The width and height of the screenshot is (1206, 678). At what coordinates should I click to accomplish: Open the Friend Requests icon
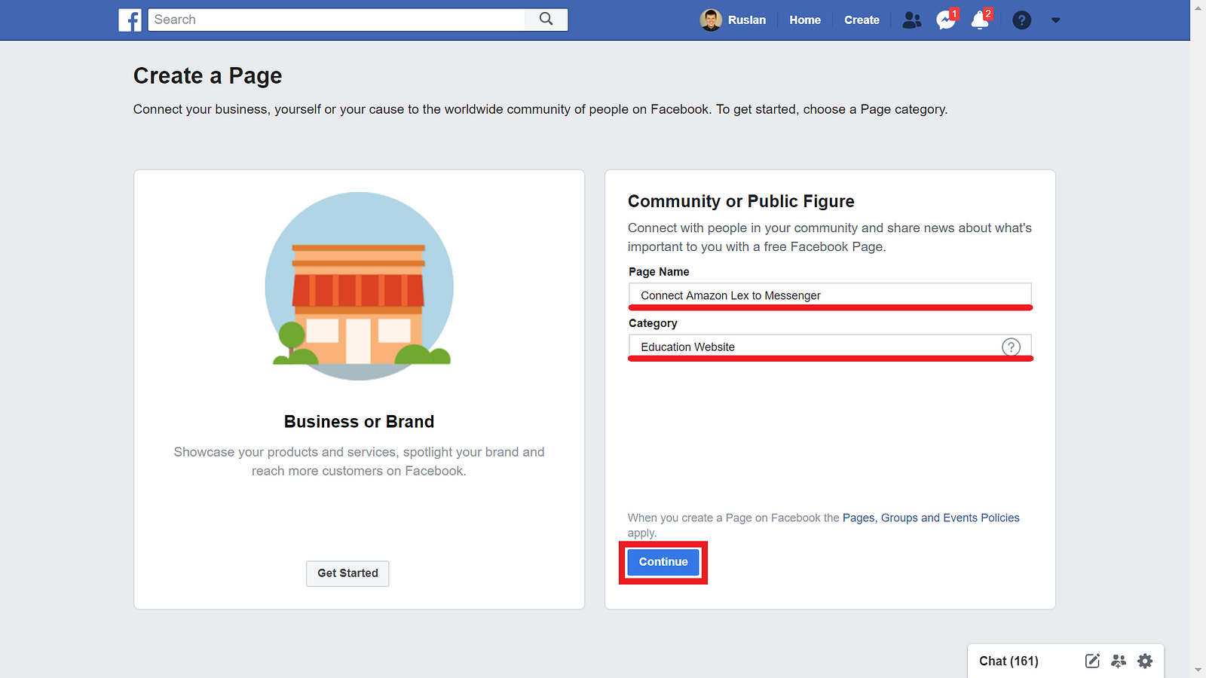911,20
